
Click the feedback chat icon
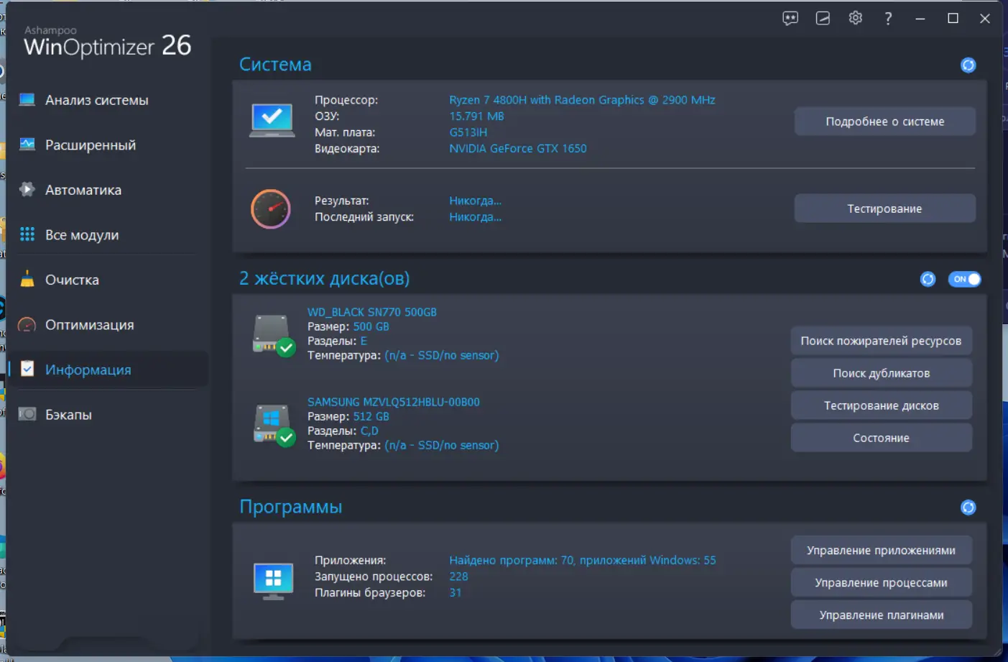(790, 19)
